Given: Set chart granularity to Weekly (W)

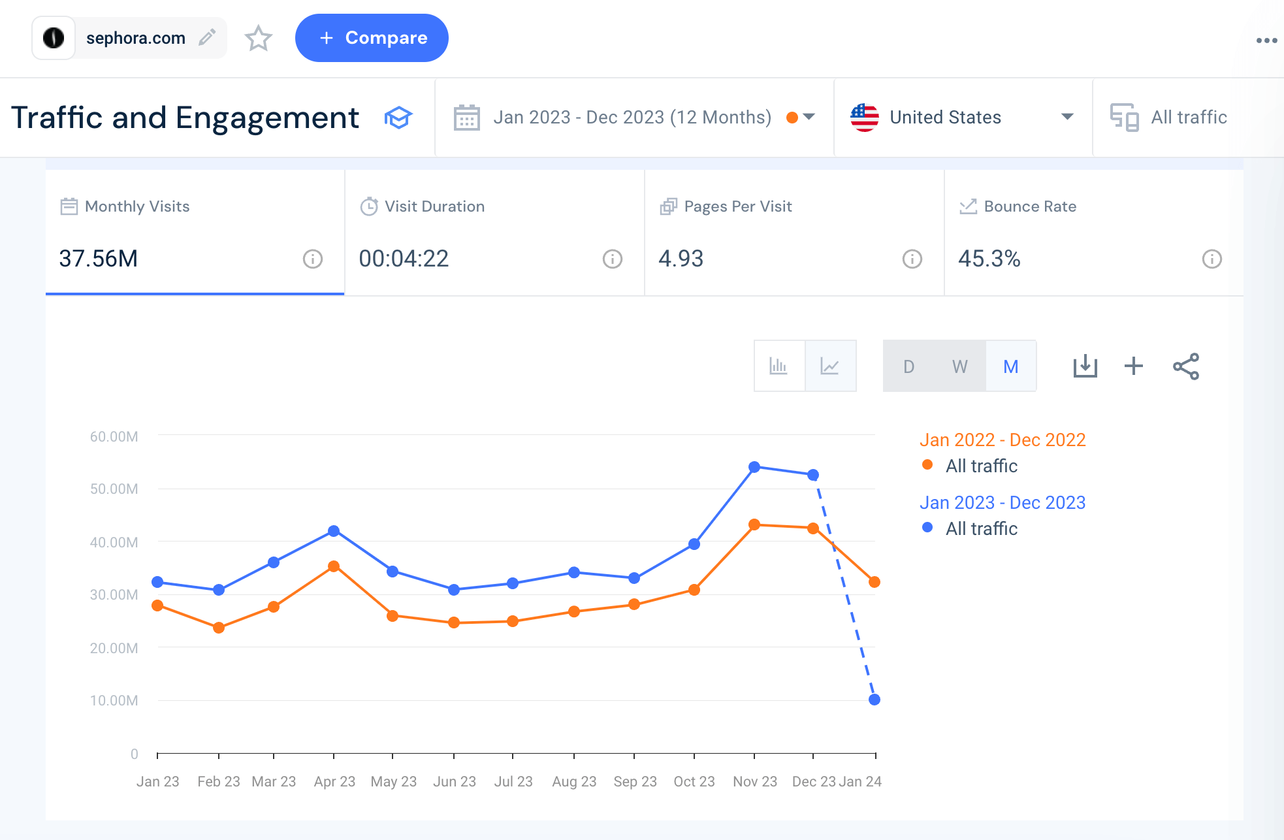Looking at the screenshot, I should coord(959,366).
